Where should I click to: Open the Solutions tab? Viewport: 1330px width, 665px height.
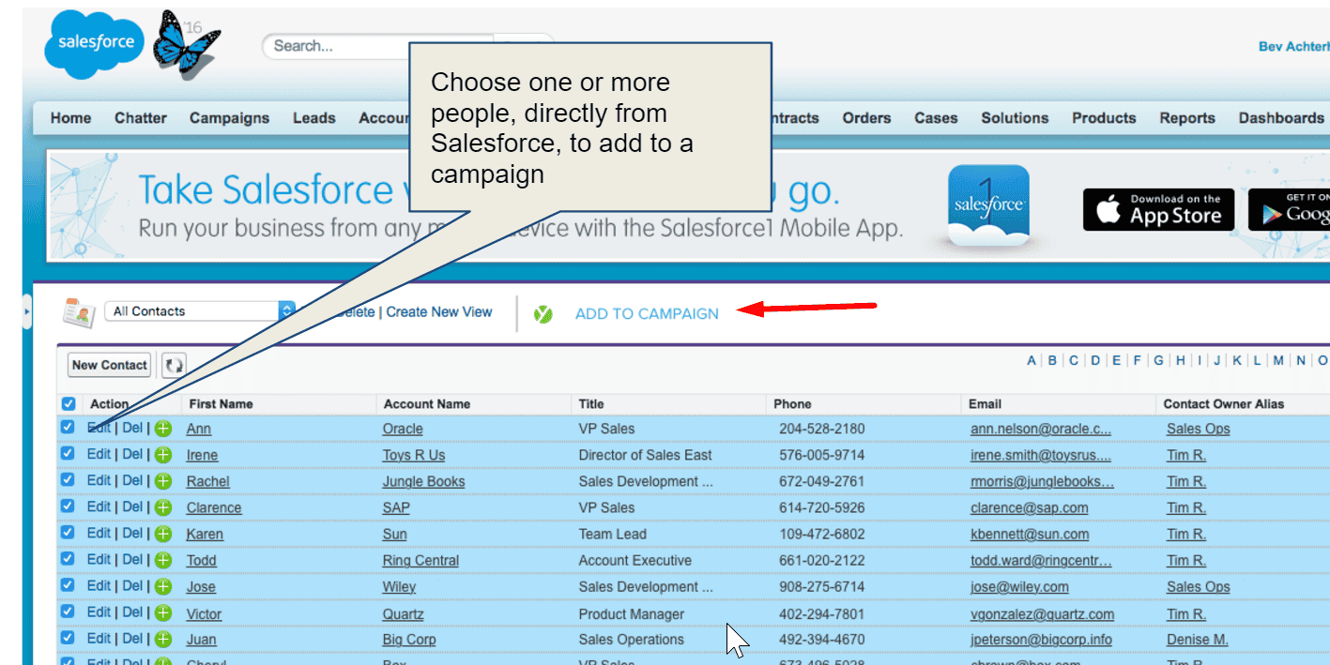click(1015, 118)
